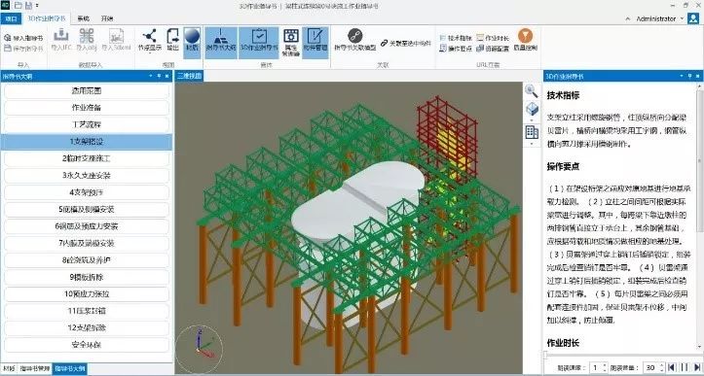Switch to the 系统 ribbon tab
This screenshot has height=376, width=704.
coord(83,18)
